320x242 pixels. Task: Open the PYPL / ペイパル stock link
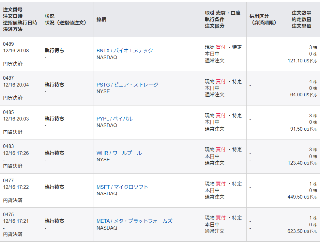click(x=114, y=119)
